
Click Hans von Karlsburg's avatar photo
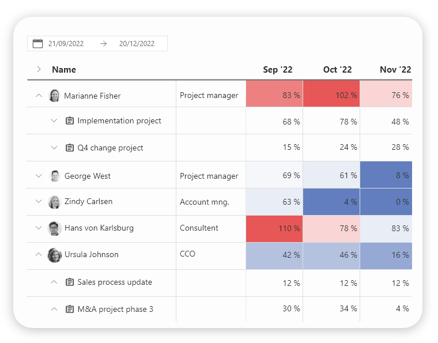[x=55, y=228]
